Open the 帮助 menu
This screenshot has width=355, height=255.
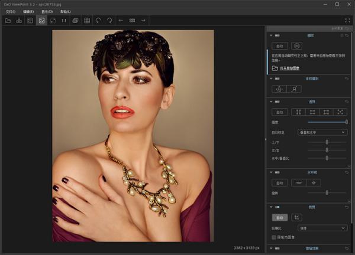(64, 11)
